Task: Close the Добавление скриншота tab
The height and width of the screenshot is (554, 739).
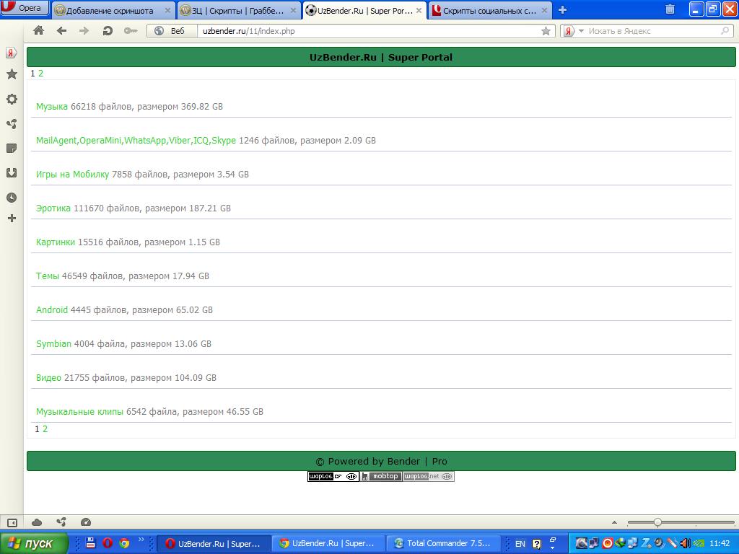Action: [167, 10]
